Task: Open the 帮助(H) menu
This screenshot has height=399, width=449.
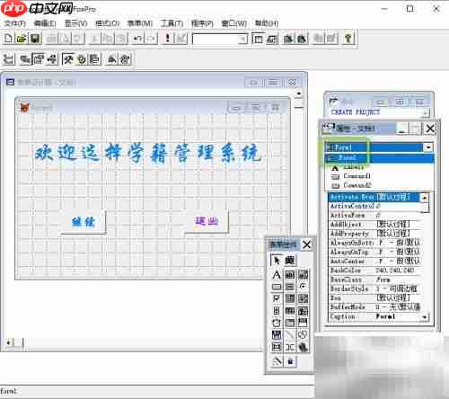Action: coord(267,23)
